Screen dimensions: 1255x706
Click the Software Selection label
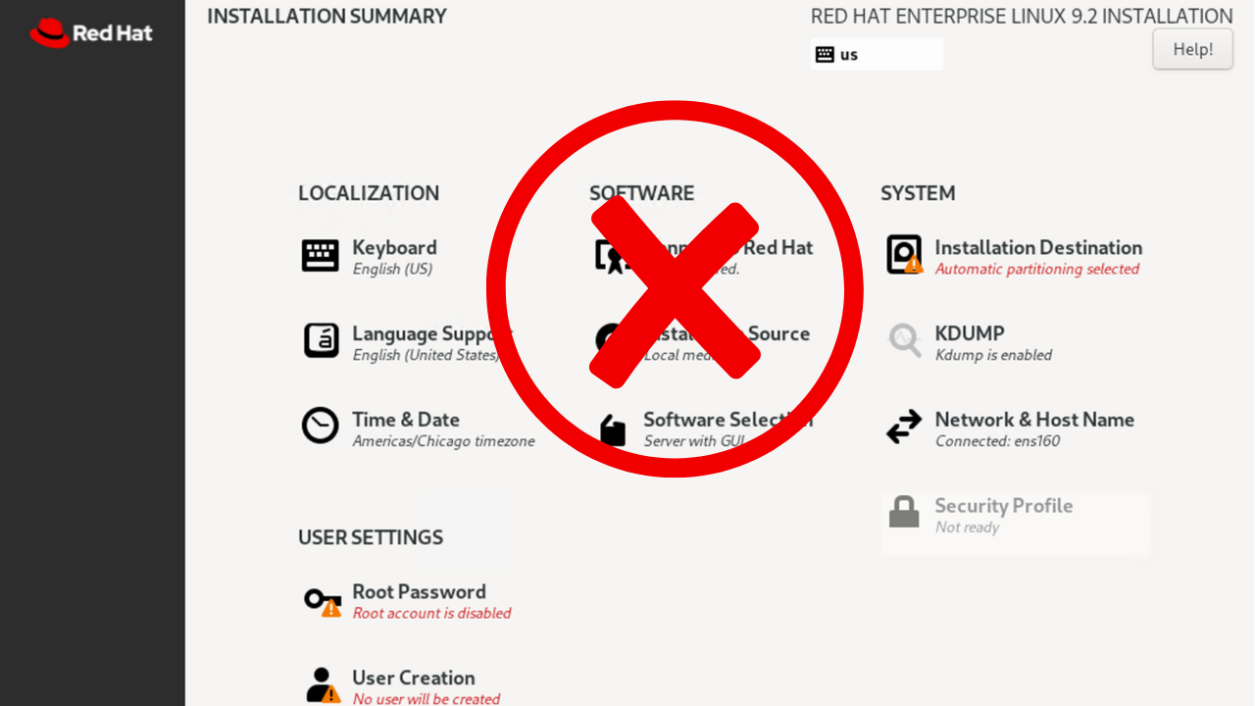pos(728,420)
